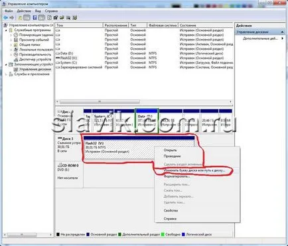The image size is (288, 246).
Task: Sort by the Том column header
Action: pyautogui.click(x=79, y=25)
